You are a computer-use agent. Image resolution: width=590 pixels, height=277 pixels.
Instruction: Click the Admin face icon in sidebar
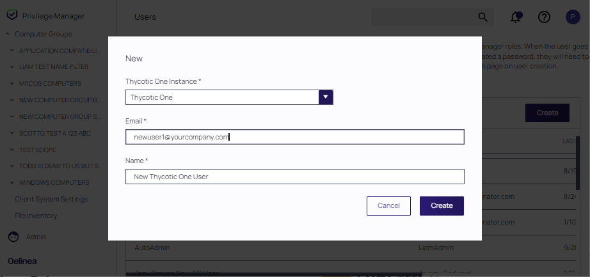coord(13,237)
